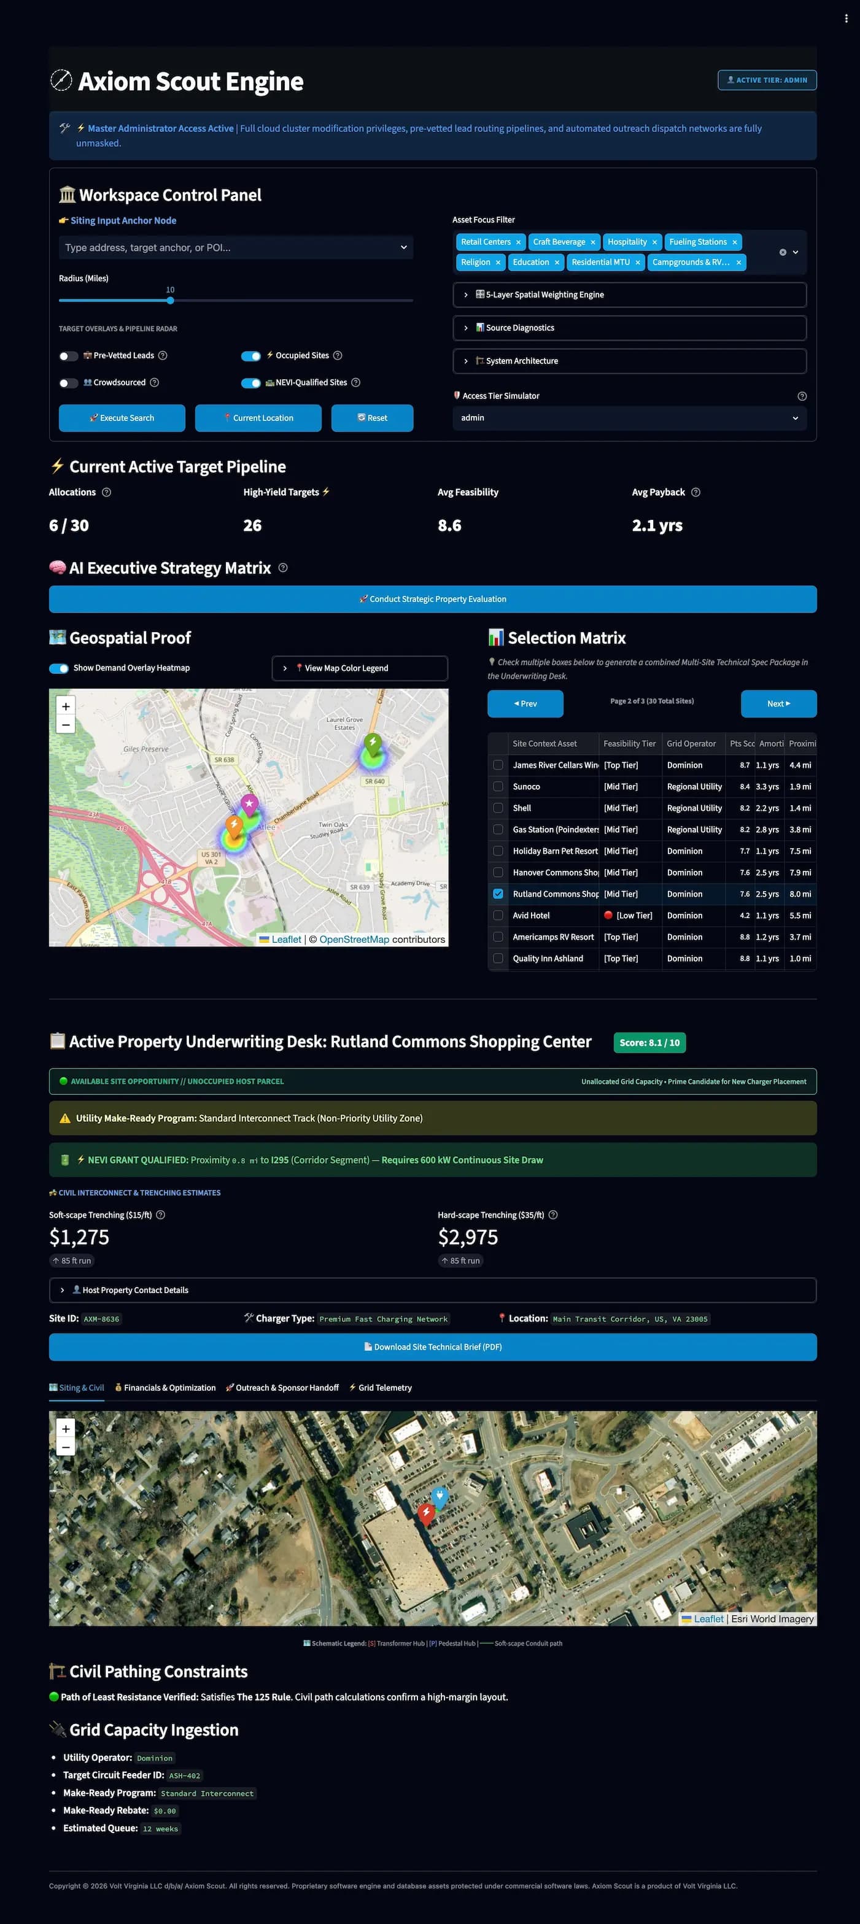Open help icon next to NEVI-Qualified Sites
Viewport: 860px width, 1924px height.
(x=355, y=382)
